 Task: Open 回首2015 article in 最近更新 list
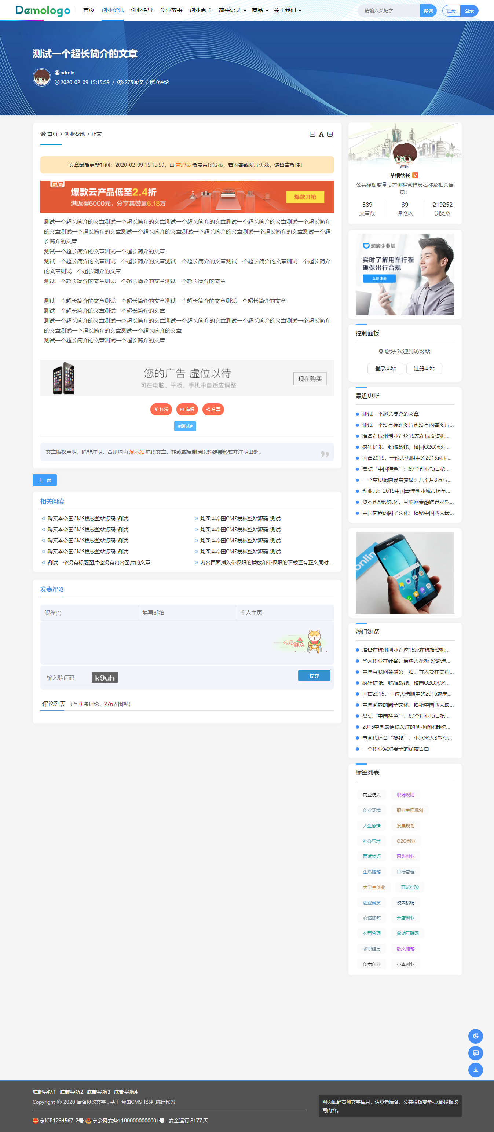[407, 458]
